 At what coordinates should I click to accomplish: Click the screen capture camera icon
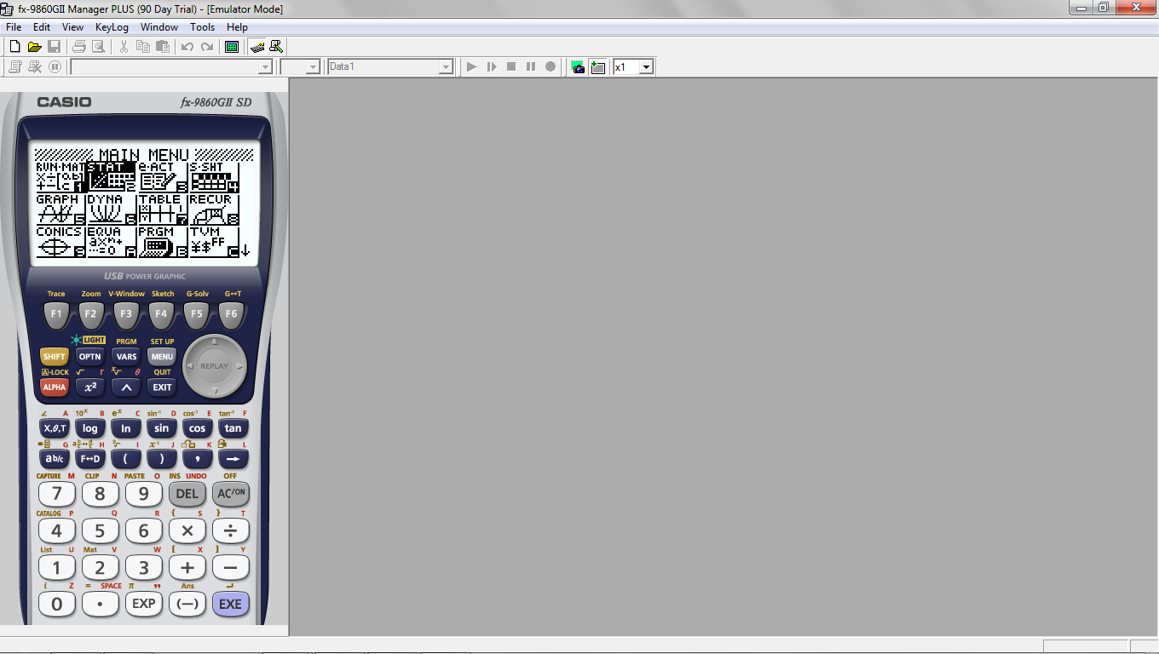(579, 66)
